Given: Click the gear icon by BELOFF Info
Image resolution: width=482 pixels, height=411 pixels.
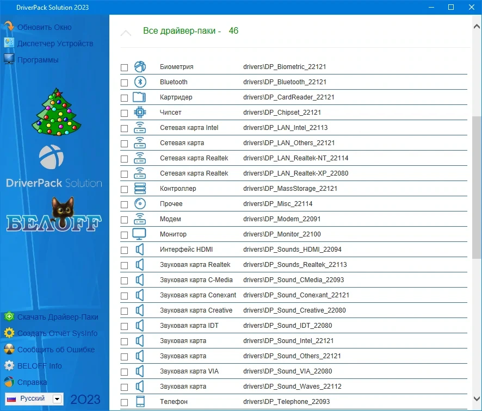Looking at the screenshot, I should [x=10, y=365].
